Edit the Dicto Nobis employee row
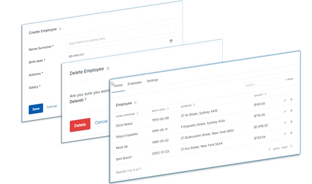The image size is (312, 184). coord(285,100)
